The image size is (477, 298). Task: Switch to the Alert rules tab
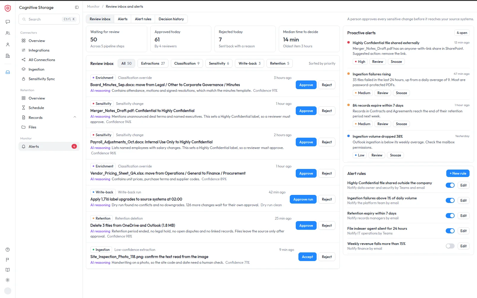tap(143, 19)
